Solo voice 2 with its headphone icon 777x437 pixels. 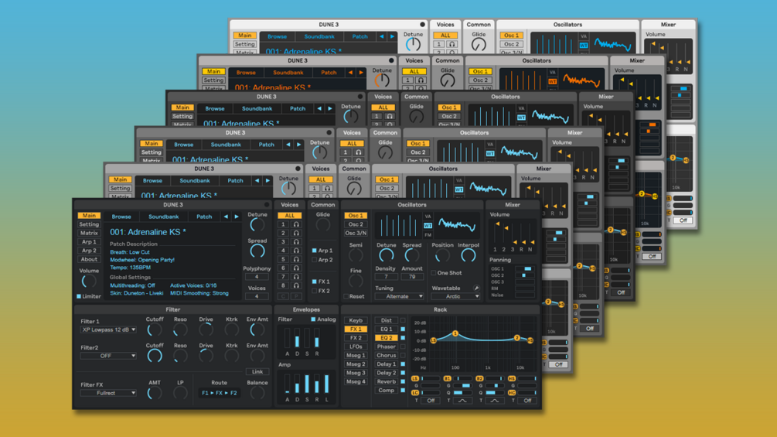296,234
